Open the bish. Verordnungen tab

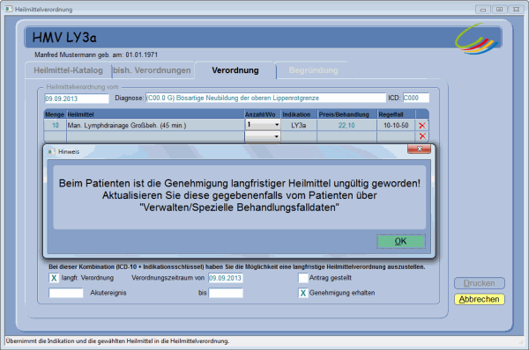click(152, 70)
